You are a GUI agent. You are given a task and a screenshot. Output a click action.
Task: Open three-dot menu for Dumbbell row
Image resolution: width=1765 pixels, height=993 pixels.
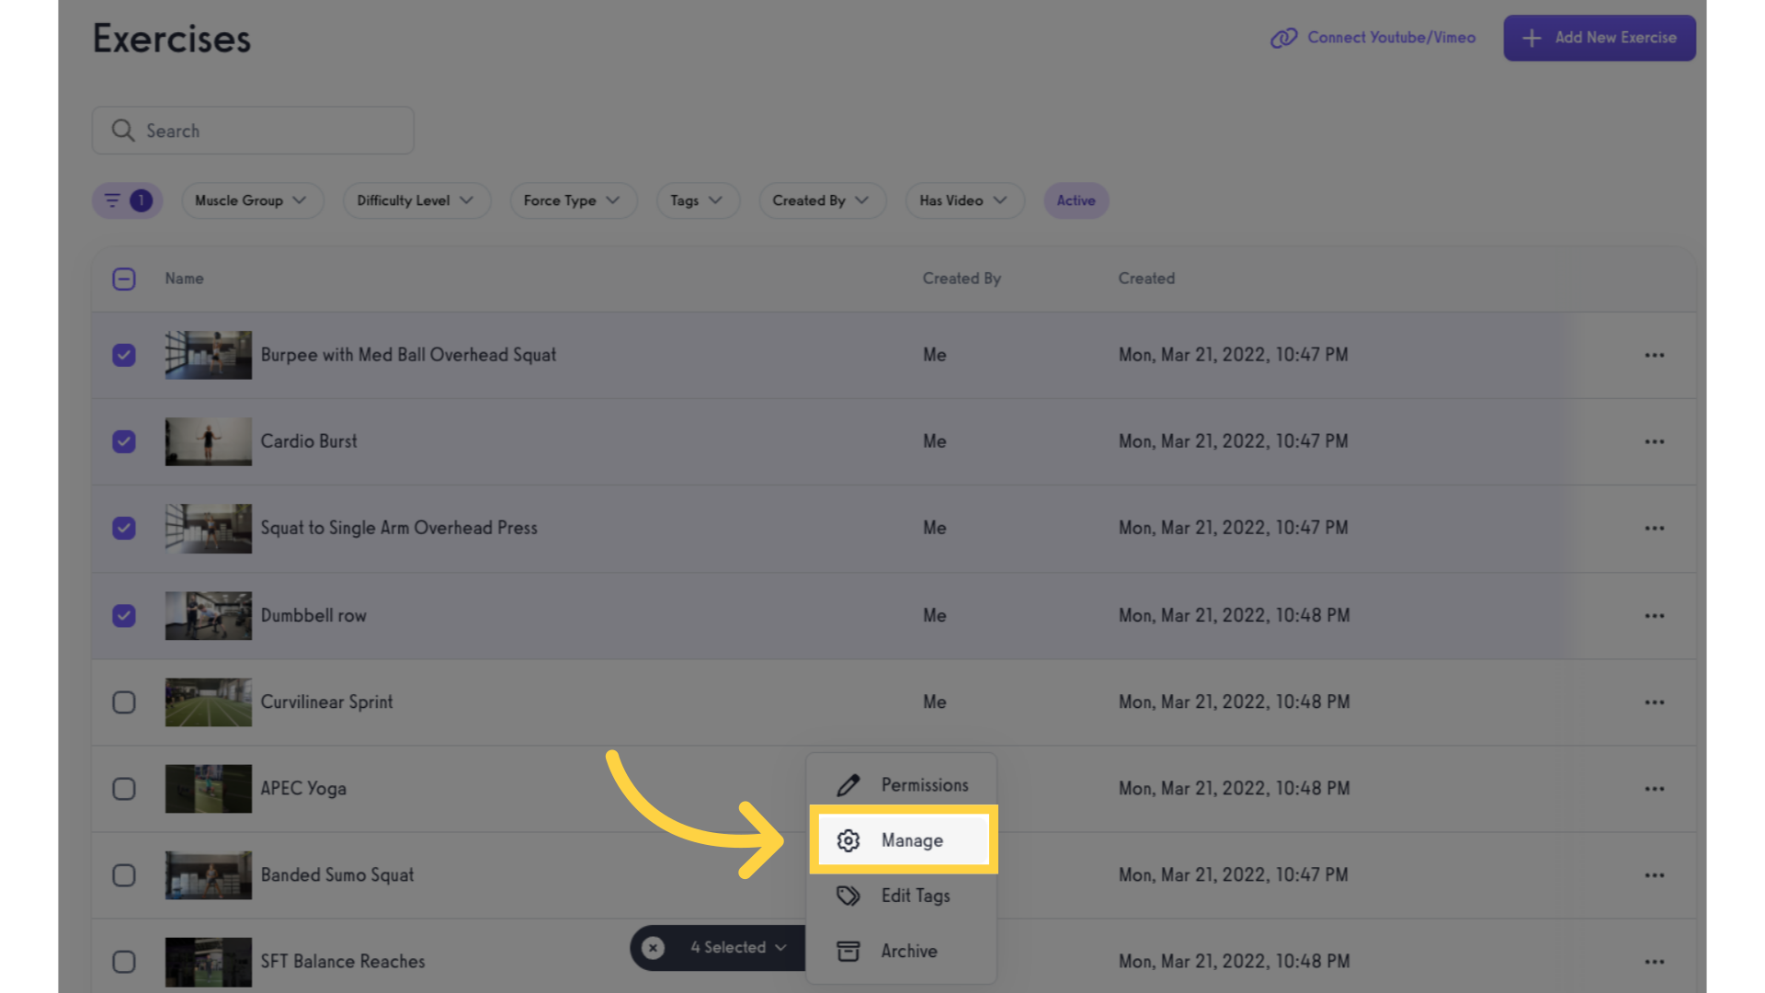click(1655, 616)
